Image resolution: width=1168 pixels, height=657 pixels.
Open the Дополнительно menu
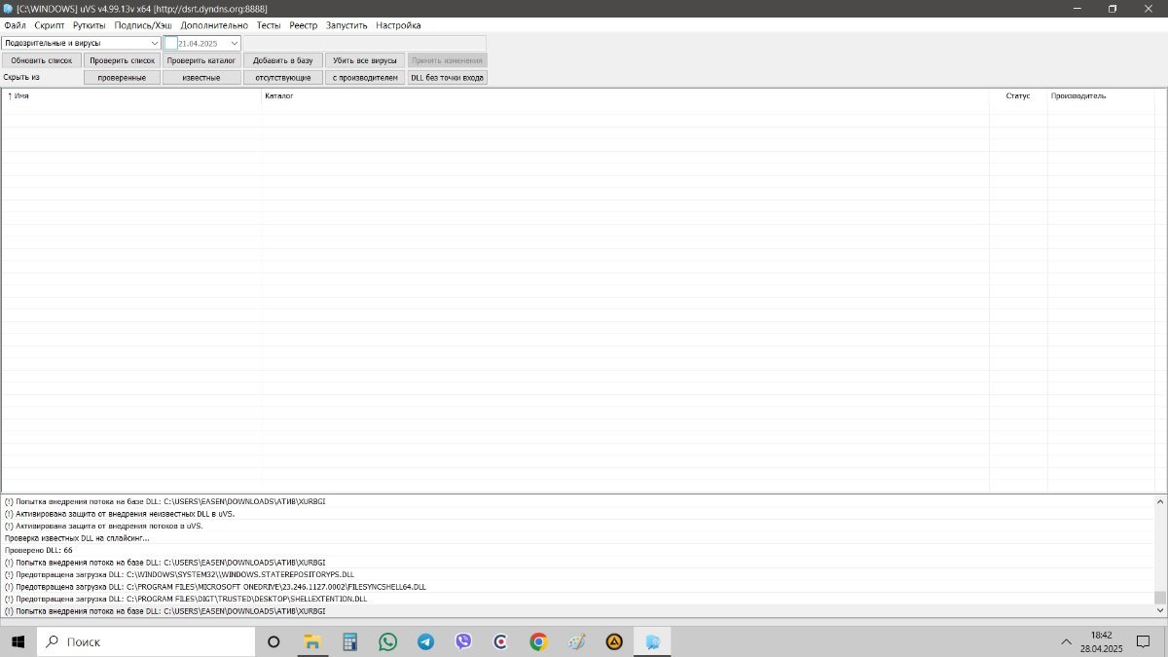click(214, 25)
